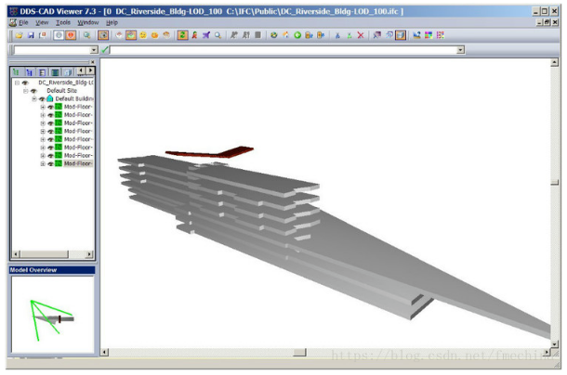Toggle eye visibility of Default Site
567x375 pixels.
[33, 91]
